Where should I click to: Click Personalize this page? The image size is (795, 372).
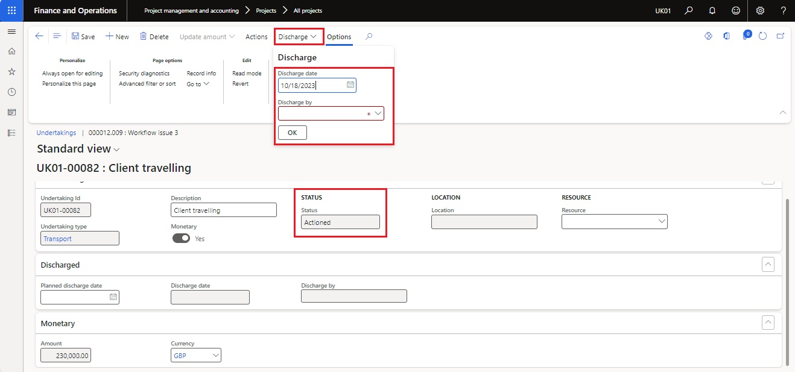(x=69, y=84)
